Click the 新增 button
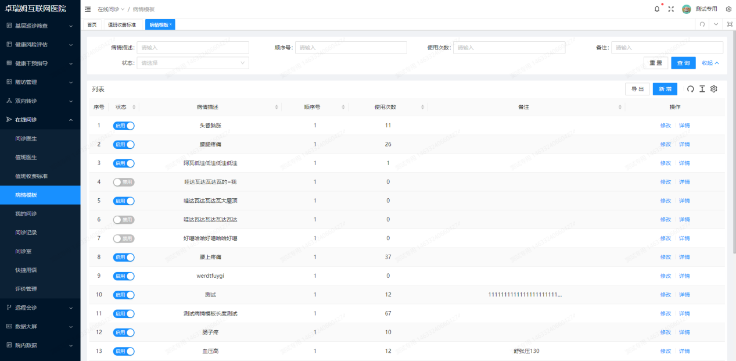This screenshot has height=361, width=736. tap(665, 89)
